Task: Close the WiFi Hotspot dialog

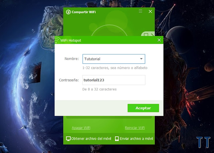Action: pyautogui.click(x=159, y=40)
